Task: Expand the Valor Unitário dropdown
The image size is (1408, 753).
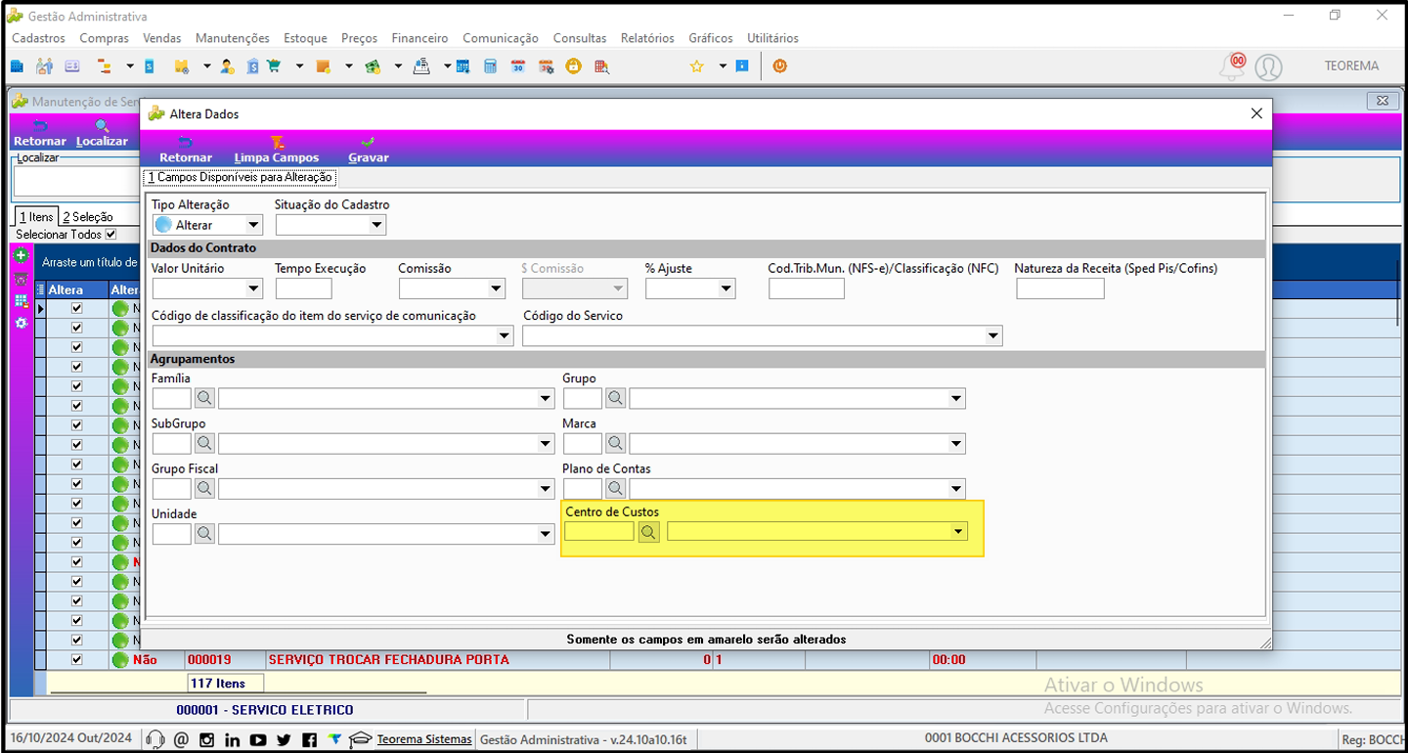Action: click(254, 288)
